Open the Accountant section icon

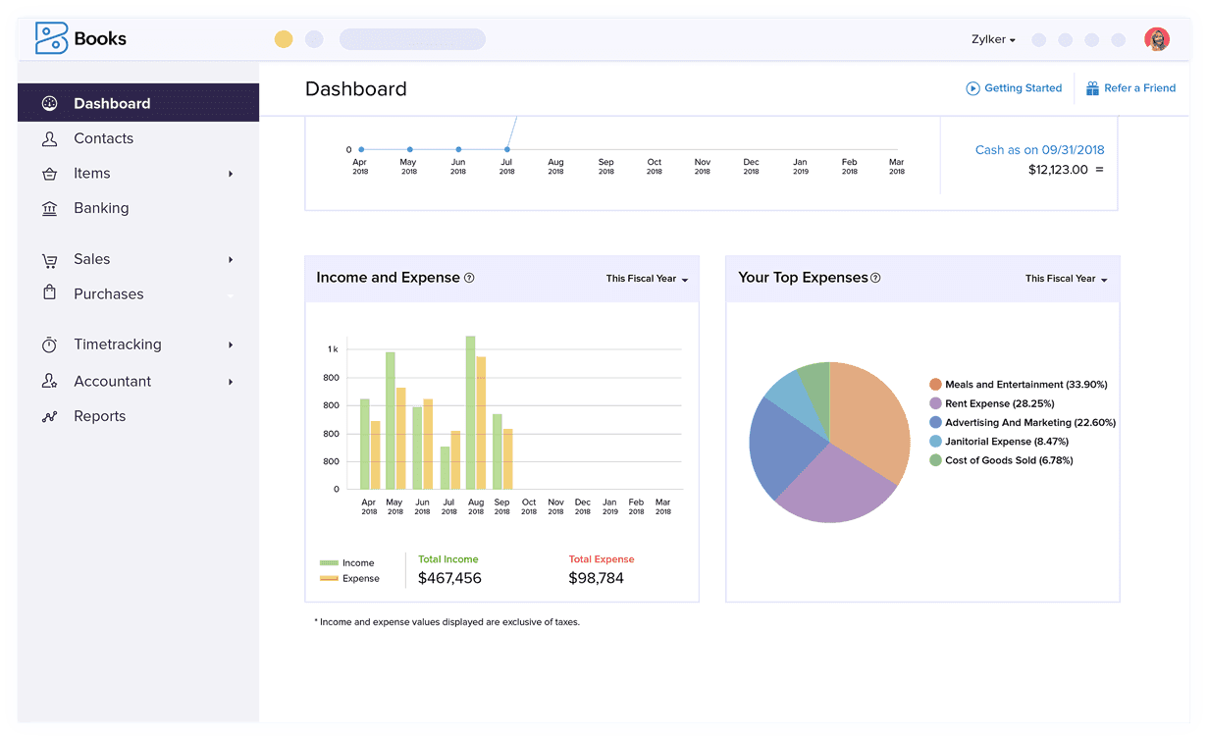click(x=50, y=381)
